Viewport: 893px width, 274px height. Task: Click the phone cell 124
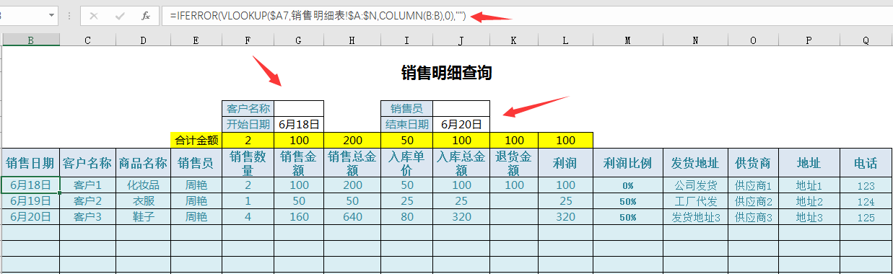866,200
